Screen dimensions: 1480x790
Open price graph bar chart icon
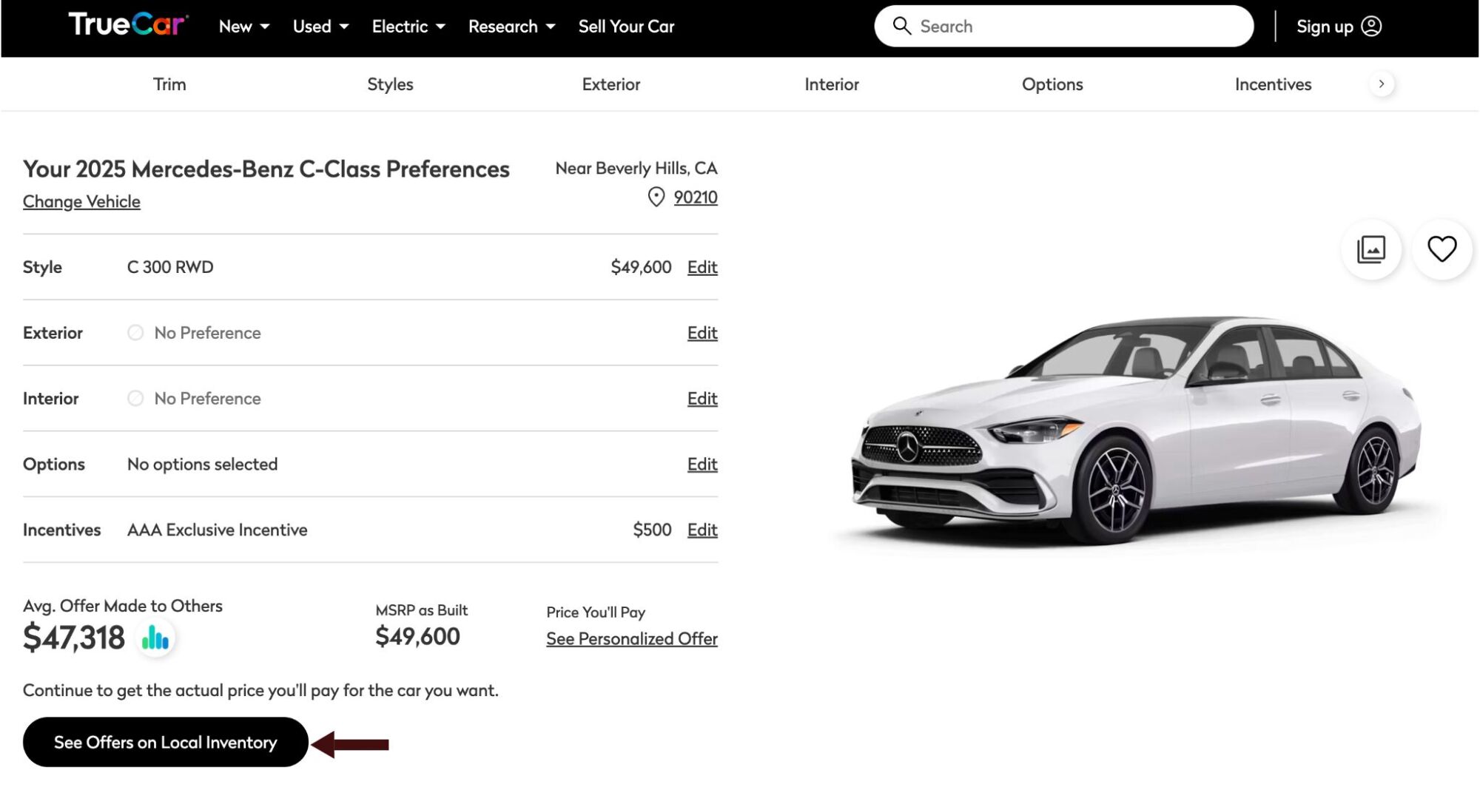(155, 637)
